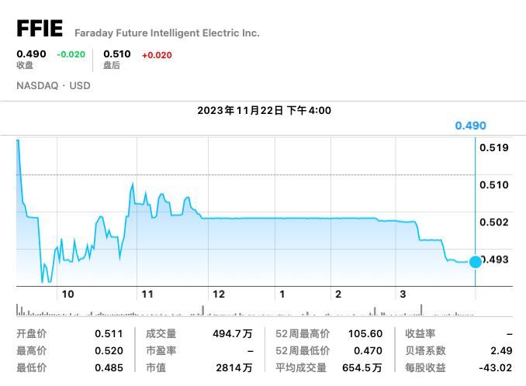Click the green -0.020 change value
This screenshot has height=386, width=526.
(x=71, y=54)
